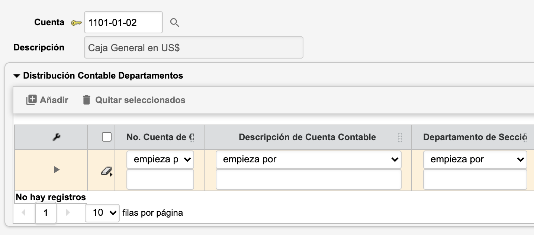Collapse the Distribución Contable Departamentos section
The width and height of the screenshot is (534, 235).
16,76
